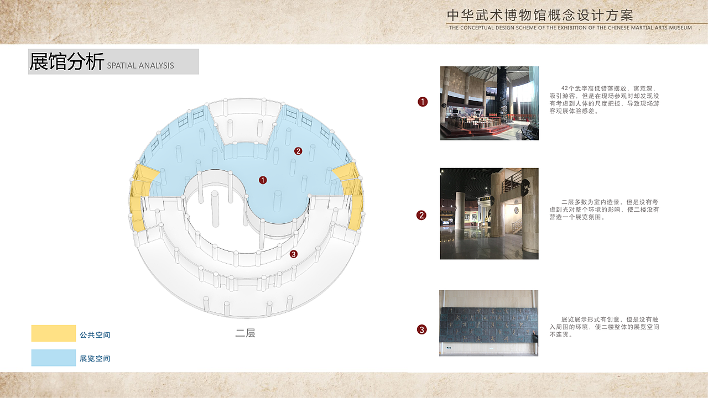708x398 pixels.
Task: Select the 公共空间 legend label
Action: 95,335
